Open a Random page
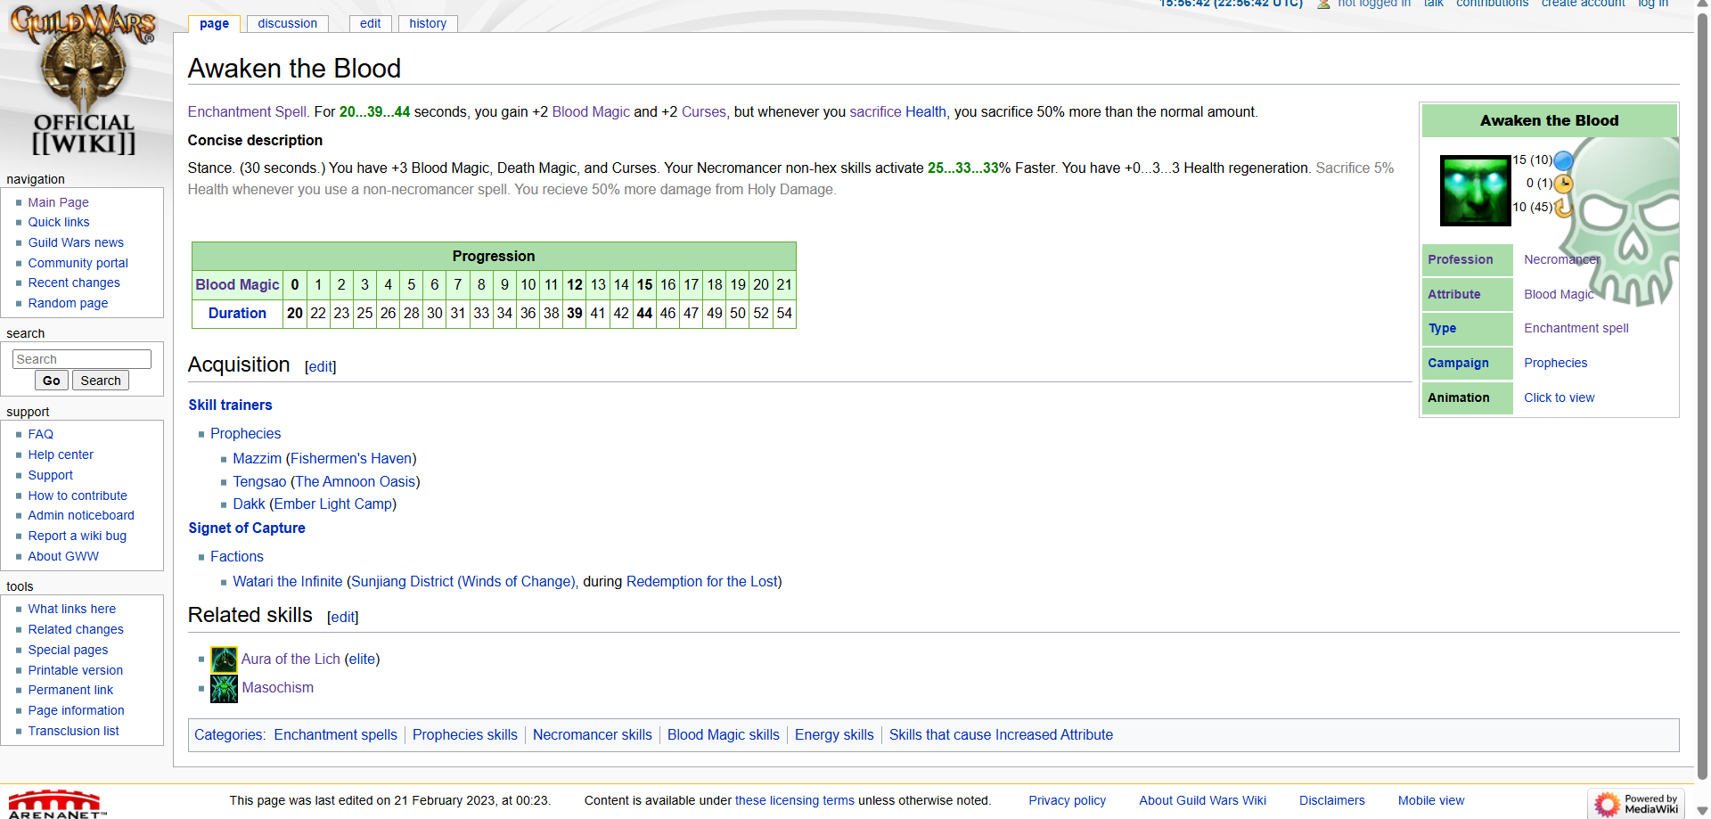1711x819 pixels. point(68,303)
